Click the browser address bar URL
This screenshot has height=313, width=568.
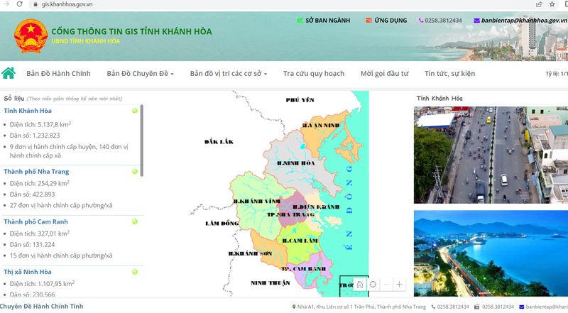click(x=67, y=4)
